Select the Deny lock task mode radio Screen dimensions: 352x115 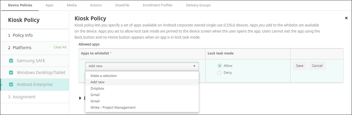[x=219, y=72]
